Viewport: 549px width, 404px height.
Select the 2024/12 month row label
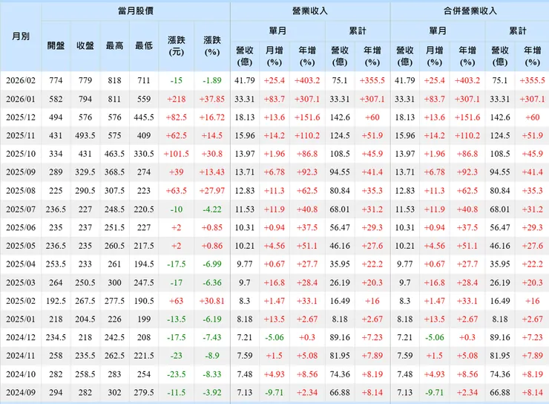tap(21, 337)
